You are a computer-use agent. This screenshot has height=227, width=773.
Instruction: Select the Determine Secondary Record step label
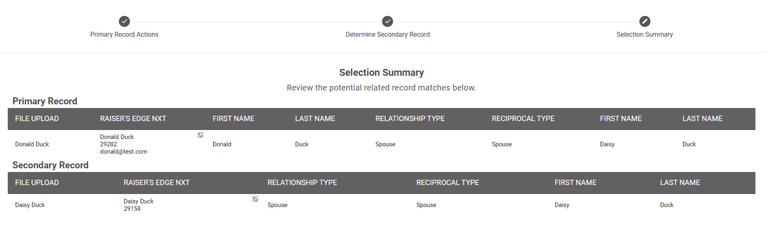click(x=387, y=35)
